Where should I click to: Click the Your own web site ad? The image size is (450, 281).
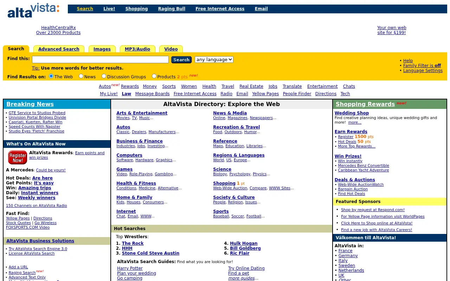click(392, 30)
